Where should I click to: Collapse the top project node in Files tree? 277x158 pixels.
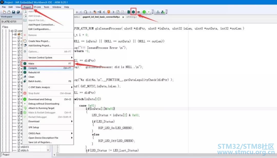(x=12, y=31)
